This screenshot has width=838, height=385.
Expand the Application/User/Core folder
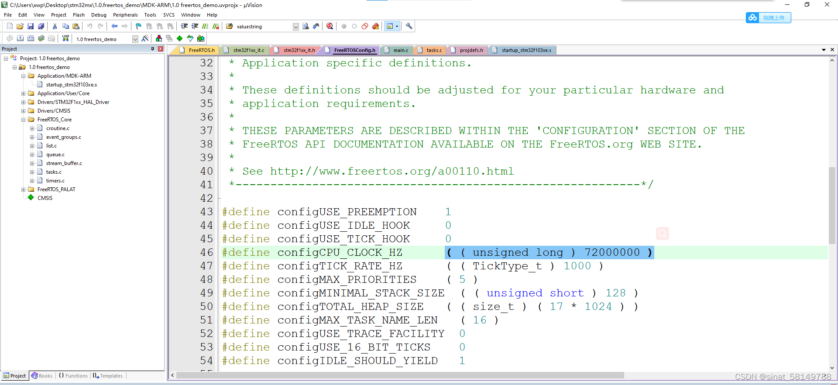point(24,93)
